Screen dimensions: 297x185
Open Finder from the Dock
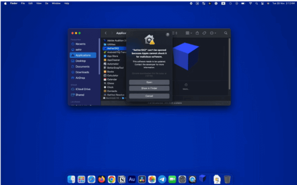coord(71,179)
